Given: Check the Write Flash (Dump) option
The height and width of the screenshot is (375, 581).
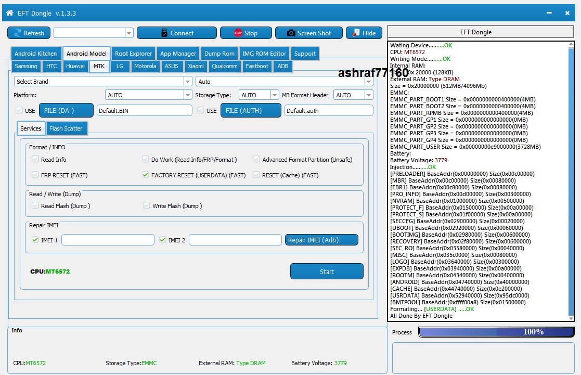Looking at the screenshot, I should 146,205.
